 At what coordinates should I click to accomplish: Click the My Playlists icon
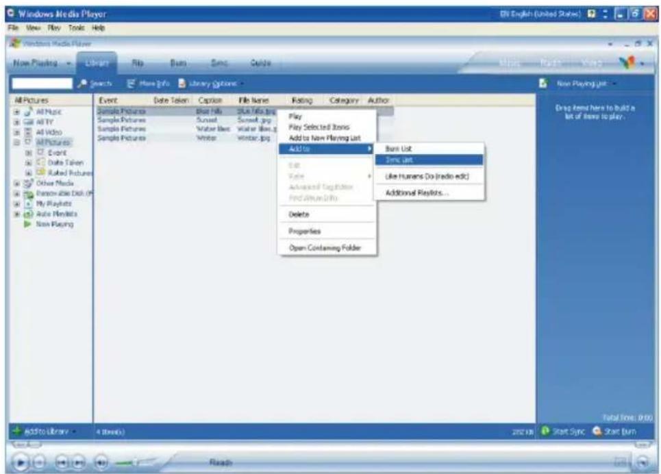28,203
